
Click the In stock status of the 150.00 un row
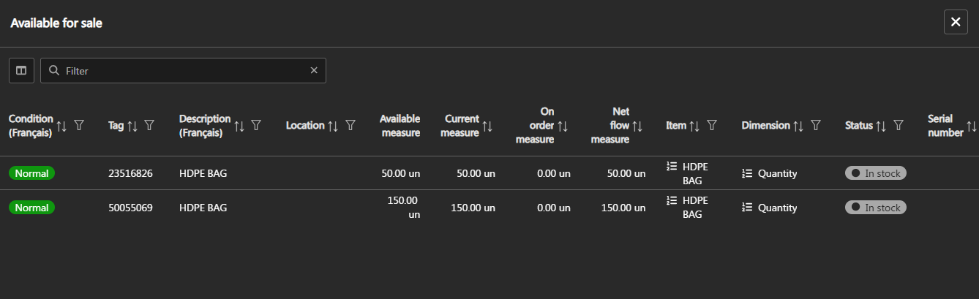point(875,208)
